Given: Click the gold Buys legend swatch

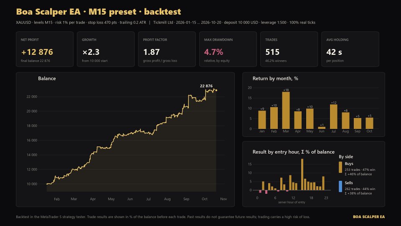Looking at the screenshot, I should coord(340,167).
